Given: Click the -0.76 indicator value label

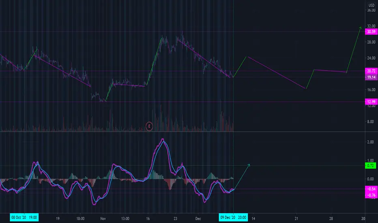Looking at the screenshot, I should [371, 195].
